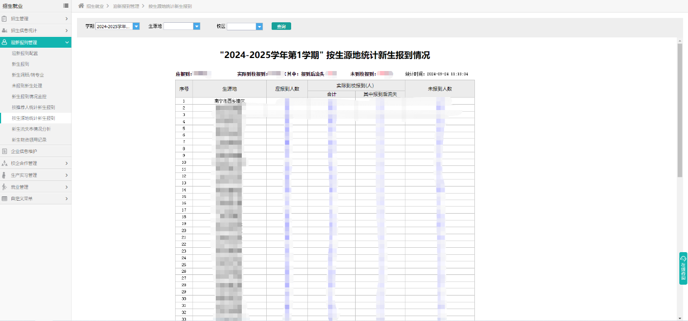
Task: Click the 合计 sub-column header
Action: pos(331,94)
